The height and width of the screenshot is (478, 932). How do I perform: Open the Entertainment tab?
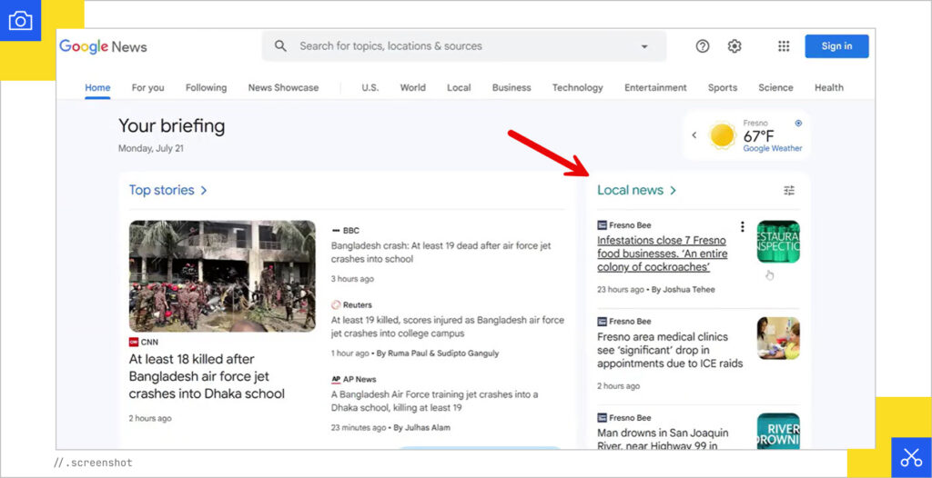click(655, 88)
